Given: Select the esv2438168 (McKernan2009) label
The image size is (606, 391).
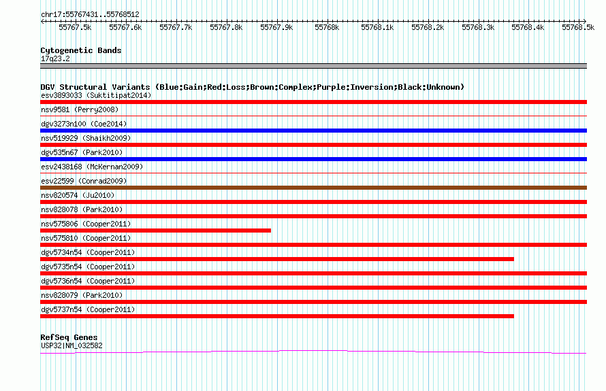Looking at the screenshot, I should tap(92, 167).
